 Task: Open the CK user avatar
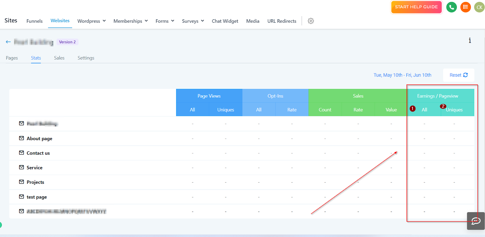pos(479,7)
